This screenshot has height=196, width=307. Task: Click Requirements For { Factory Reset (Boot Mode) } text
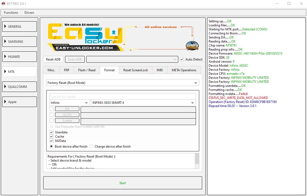pos(81,156)
